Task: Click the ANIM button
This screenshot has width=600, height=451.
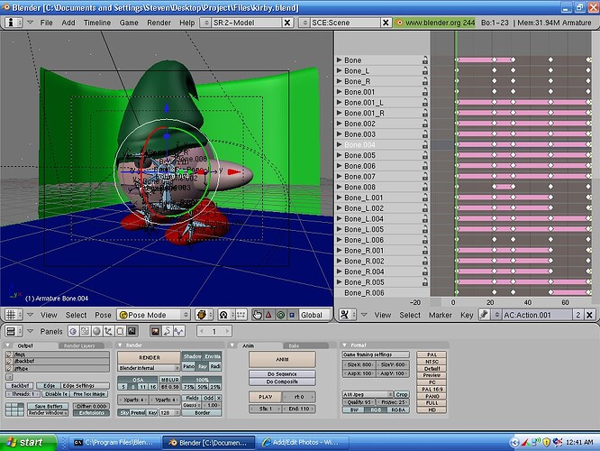Action: 282,359
